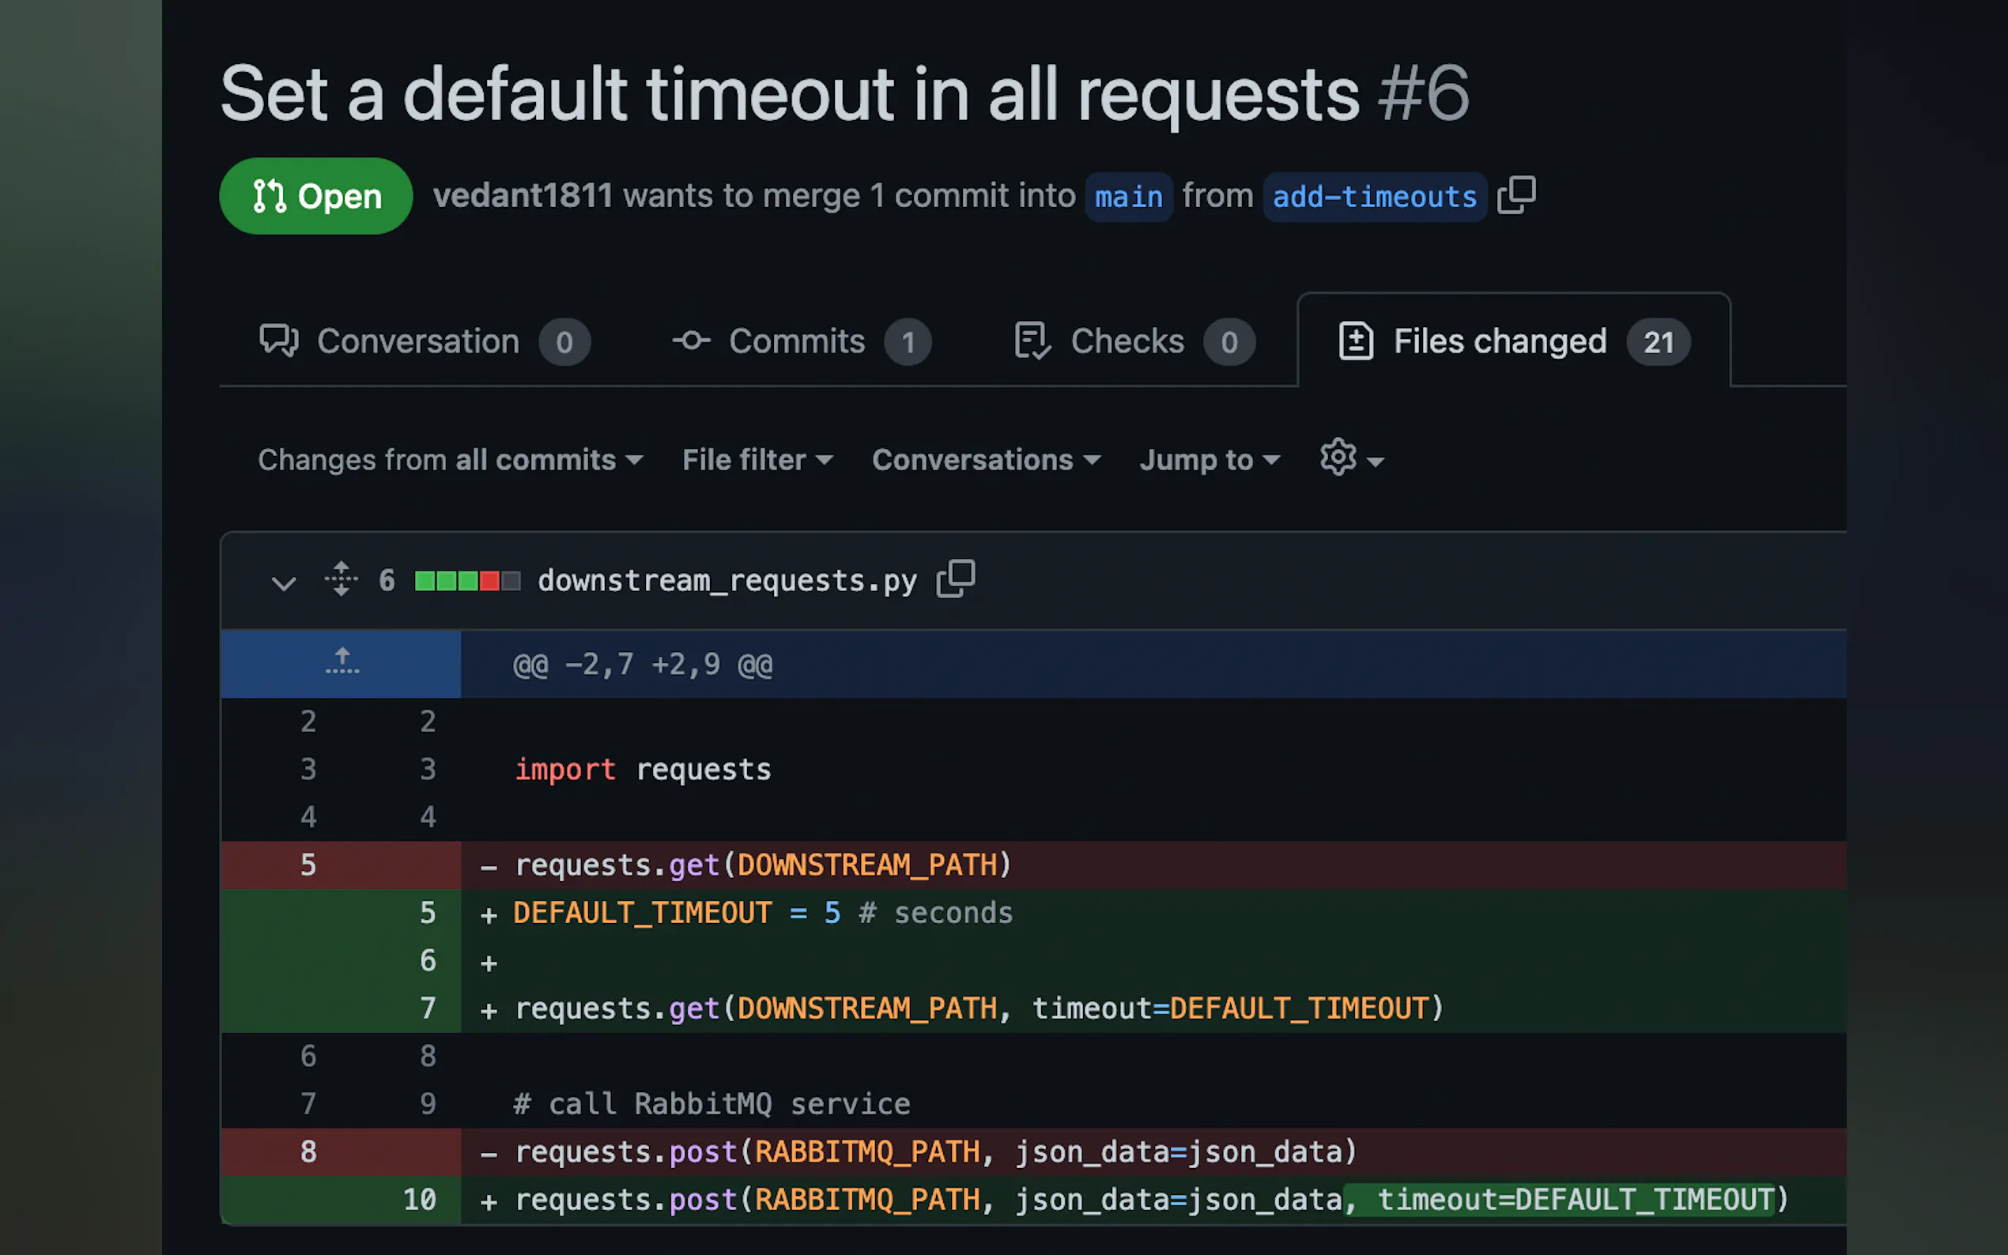Click the Files changed file-diff icon
This screenshot has width=2008, height=1255.
click(x=1356, y=341)
